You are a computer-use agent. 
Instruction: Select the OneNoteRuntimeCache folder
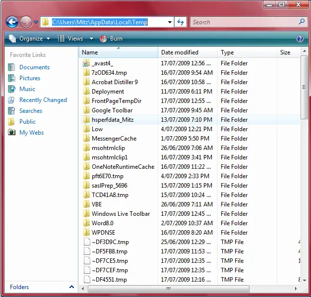click(123, 167)
